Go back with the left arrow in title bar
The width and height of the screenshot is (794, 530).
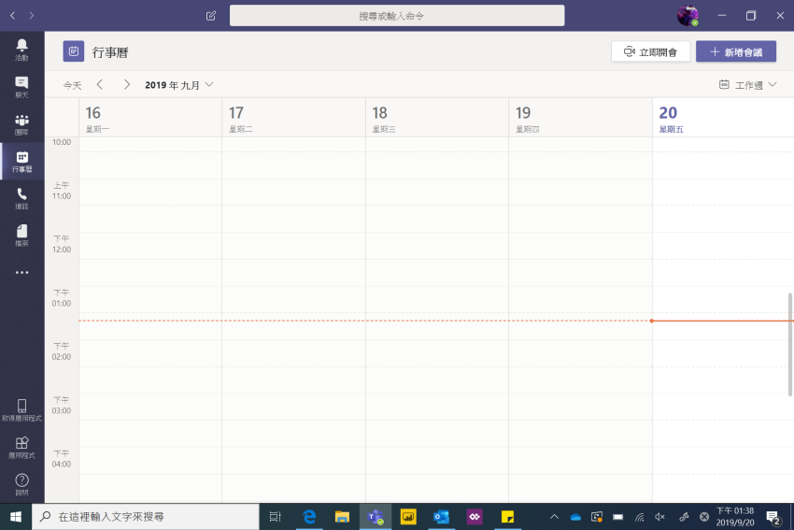13,16
